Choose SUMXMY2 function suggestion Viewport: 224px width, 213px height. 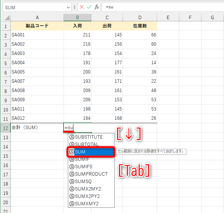(x=91, y=203)
